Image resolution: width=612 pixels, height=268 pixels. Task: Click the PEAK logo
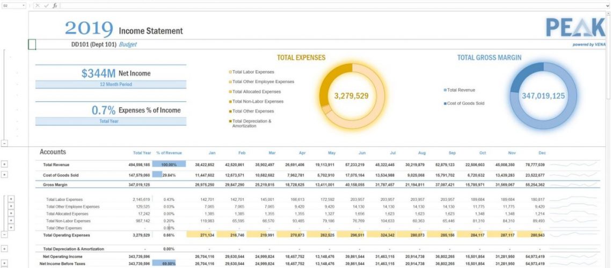pos(575,27)
